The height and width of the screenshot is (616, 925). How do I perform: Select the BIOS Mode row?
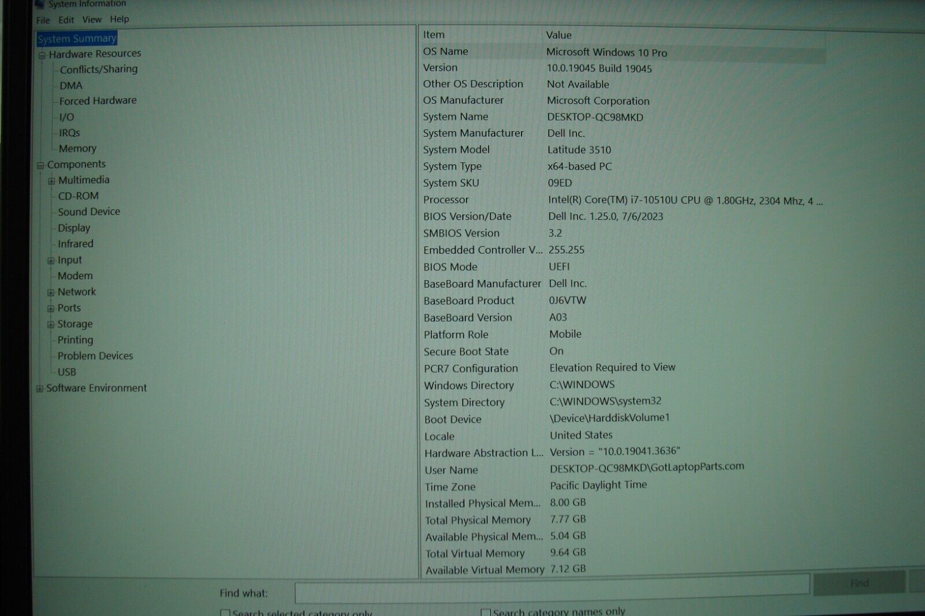tap(623, 267)
